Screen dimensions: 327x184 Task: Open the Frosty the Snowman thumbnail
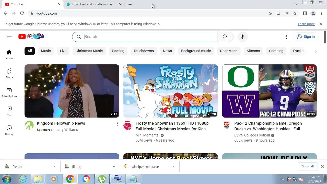tap(171, 91)
